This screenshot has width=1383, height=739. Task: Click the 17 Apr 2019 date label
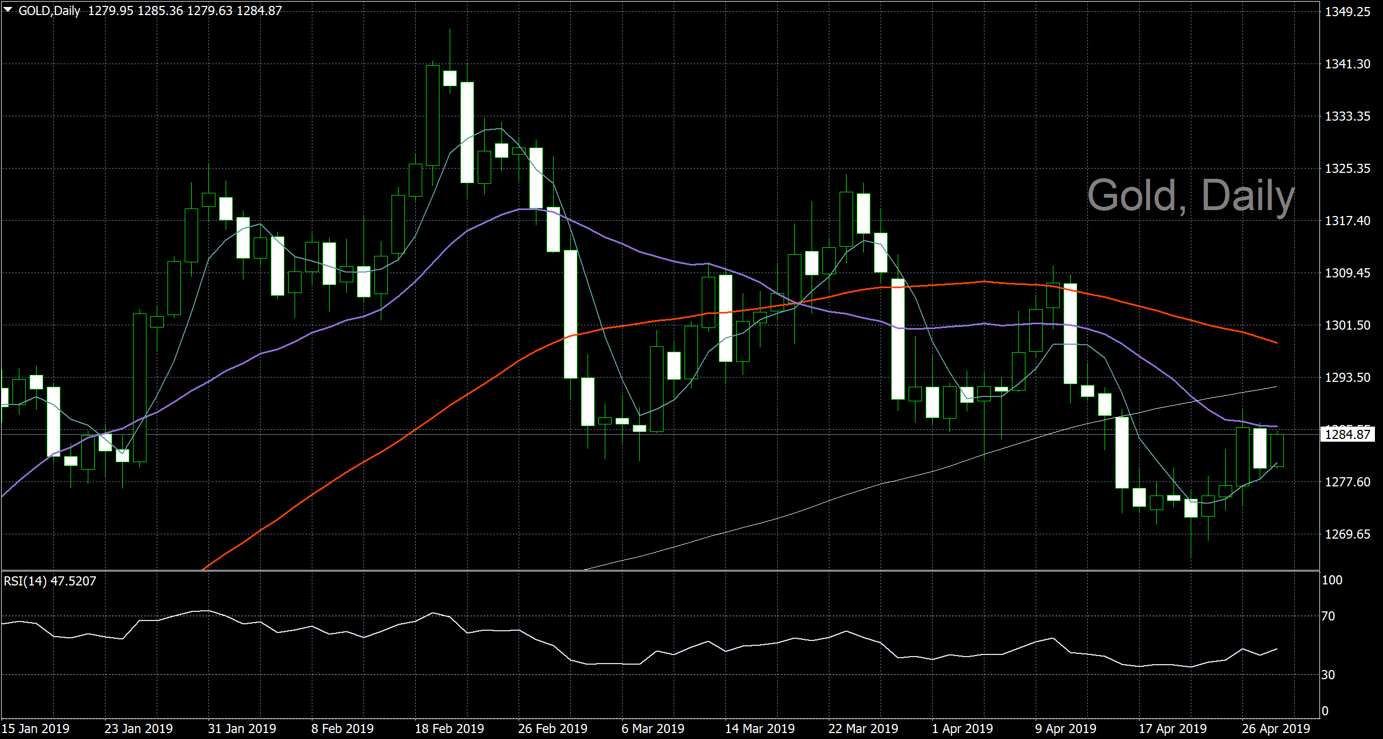1173,729
